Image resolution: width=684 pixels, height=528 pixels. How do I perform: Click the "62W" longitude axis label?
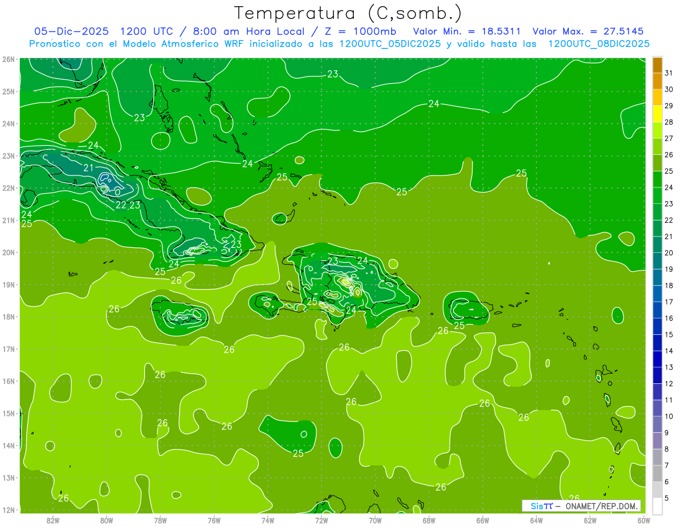click(590, 520)
